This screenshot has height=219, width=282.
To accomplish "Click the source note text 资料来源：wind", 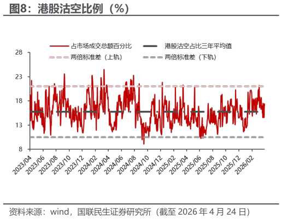I will pyautogui.click(x=39, y=212).
